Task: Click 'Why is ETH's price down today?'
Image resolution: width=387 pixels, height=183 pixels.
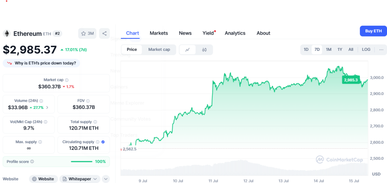Action: pyautogui.click(x=42, y=63)
